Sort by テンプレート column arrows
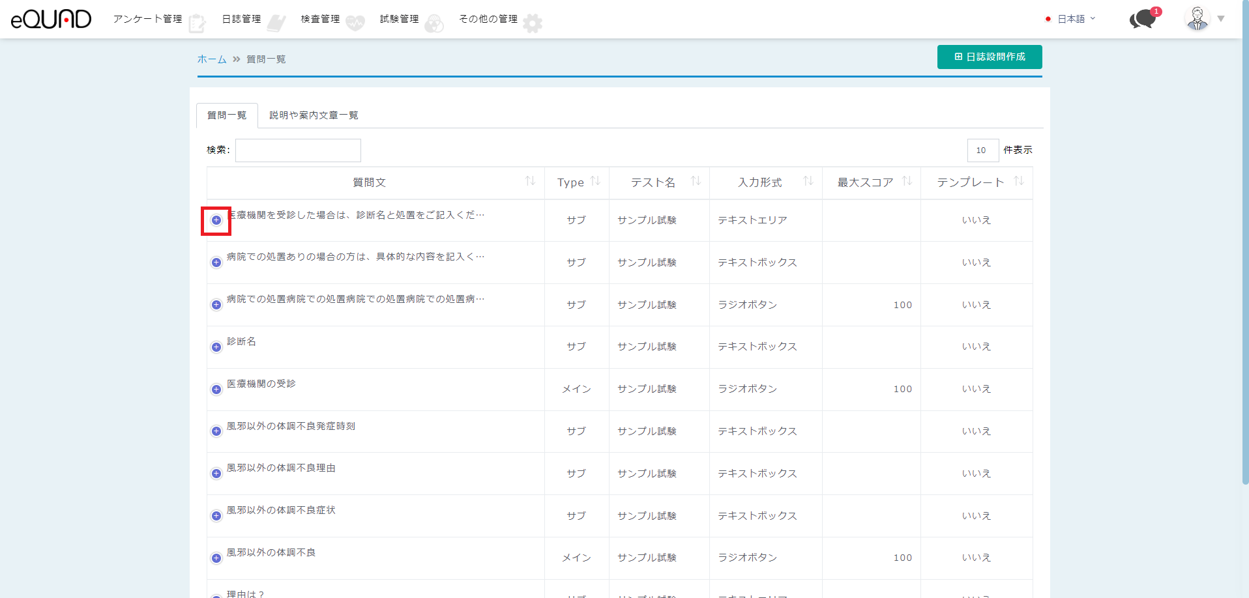 click(x=1019, y=181)
